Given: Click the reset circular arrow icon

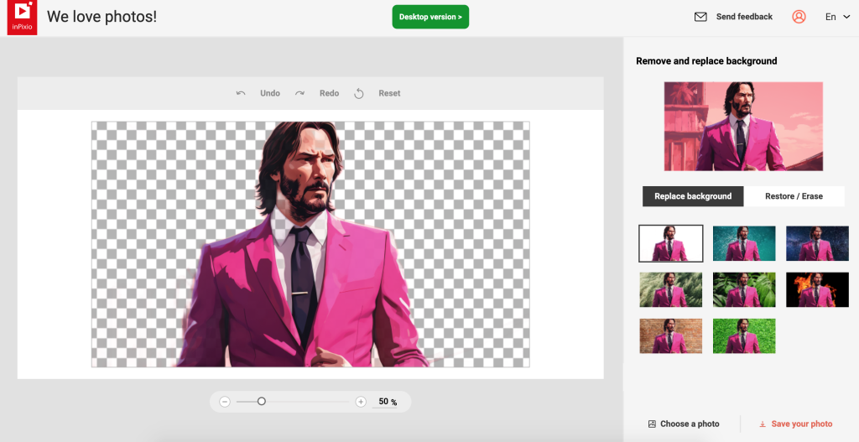Looking at the screenshot, I should click(359, 94).
